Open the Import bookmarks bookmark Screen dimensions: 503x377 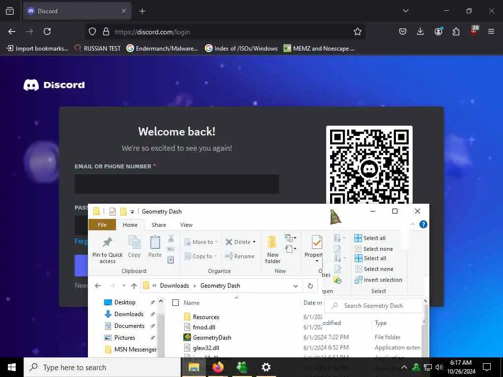tap(37, 49)
